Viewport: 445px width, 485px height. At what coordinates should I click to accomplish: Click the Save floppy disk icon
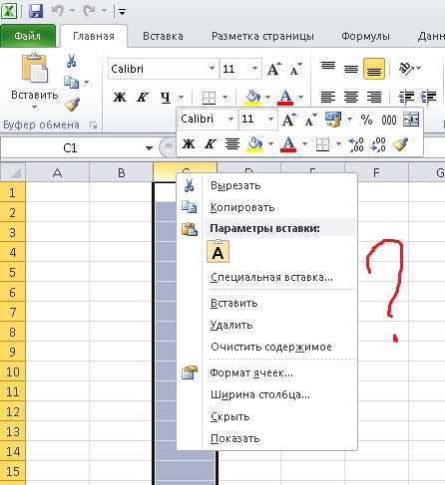[36, 11]
